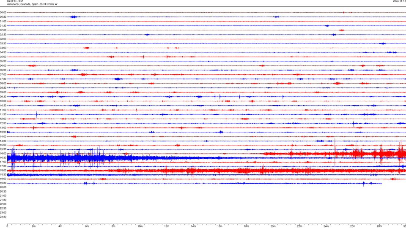Click the 15:30 time row label

pos(3,149)
